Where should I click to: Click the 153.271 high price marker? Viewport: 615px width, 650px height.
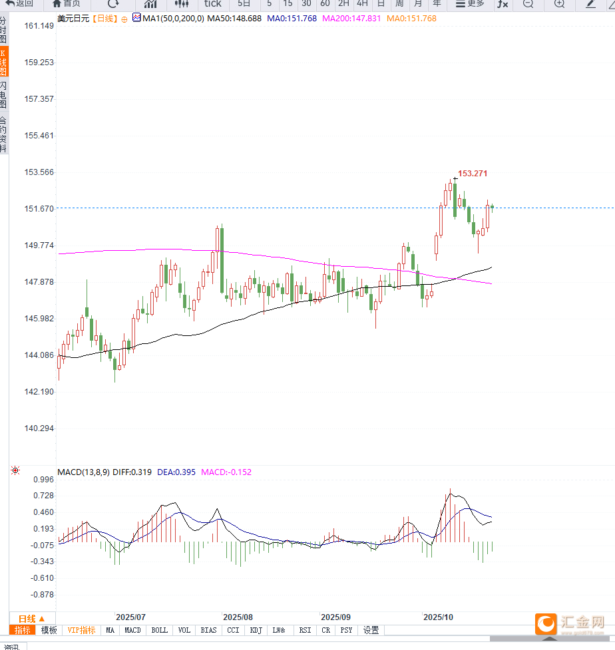(473, 174)
